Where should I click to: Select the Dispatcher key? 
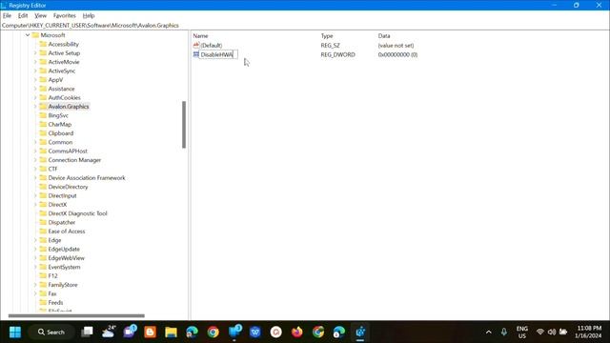(62, 222)
